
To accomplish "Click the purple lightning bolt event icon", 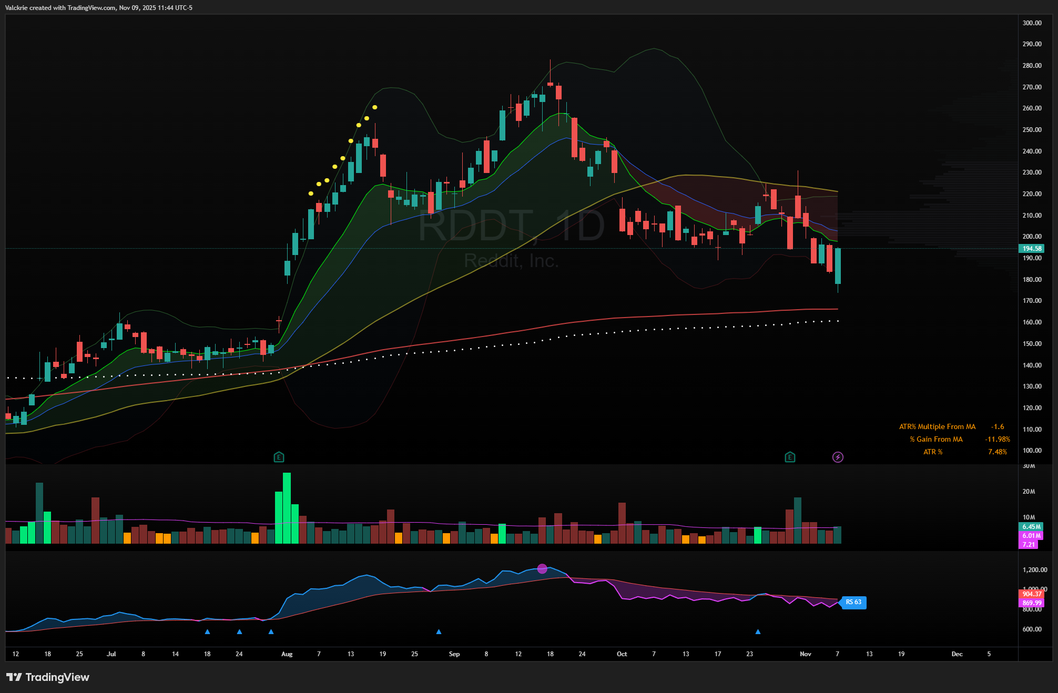I will pos(838,457).
